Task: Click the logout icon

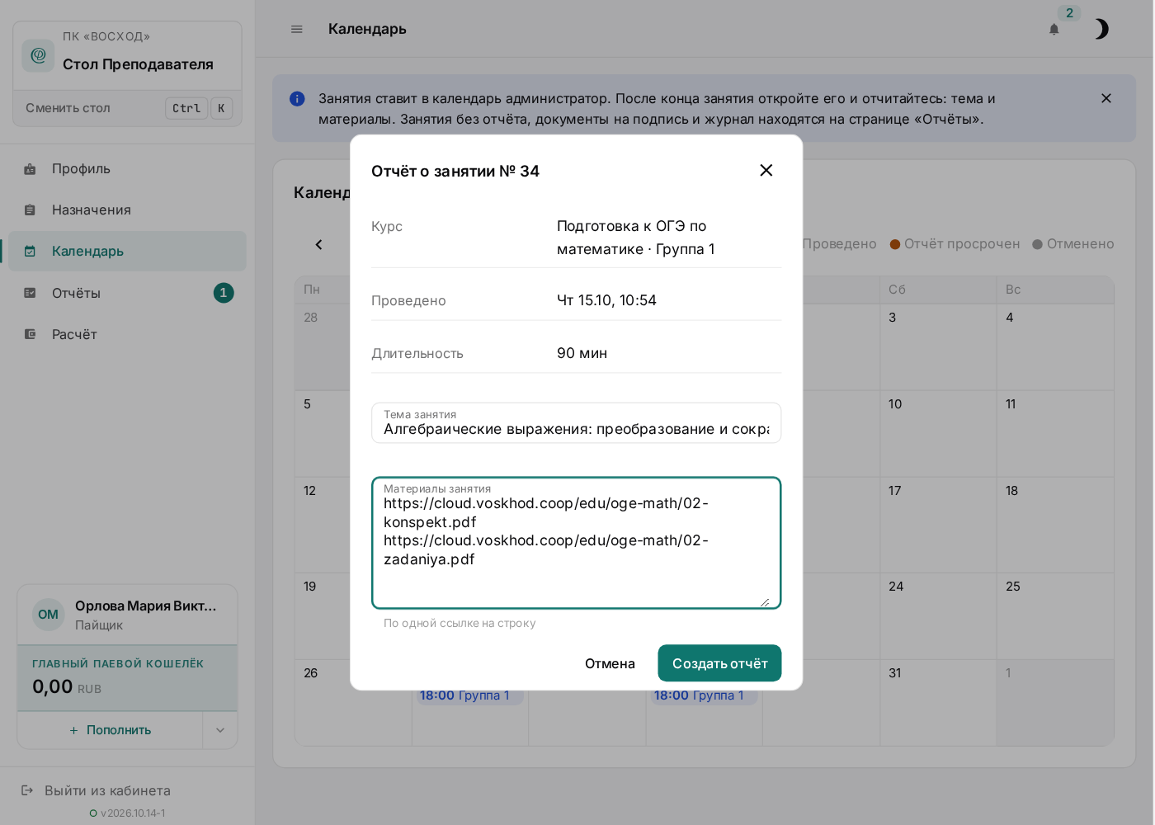Action: click(27, 790)
